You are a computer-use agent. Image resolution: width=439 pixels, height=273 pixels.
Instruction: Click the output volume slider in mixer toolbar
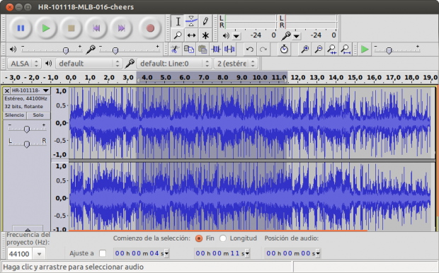point(52,50)
